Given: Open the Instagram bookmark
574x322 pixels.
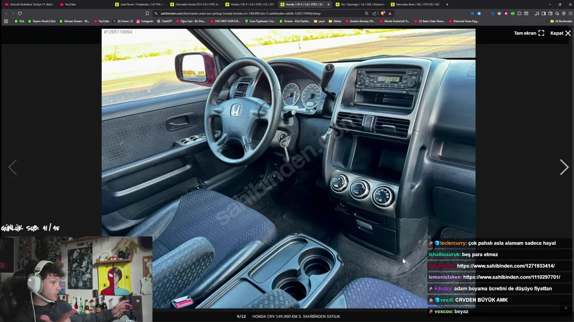Looking at the screenshot, I should coord(145,21).
